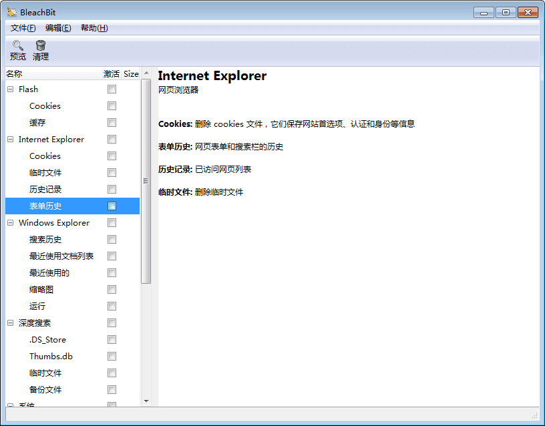545x426 pixels.
Task: Enable the Internet Explorer group checkbox
Action: click(112, 140)
